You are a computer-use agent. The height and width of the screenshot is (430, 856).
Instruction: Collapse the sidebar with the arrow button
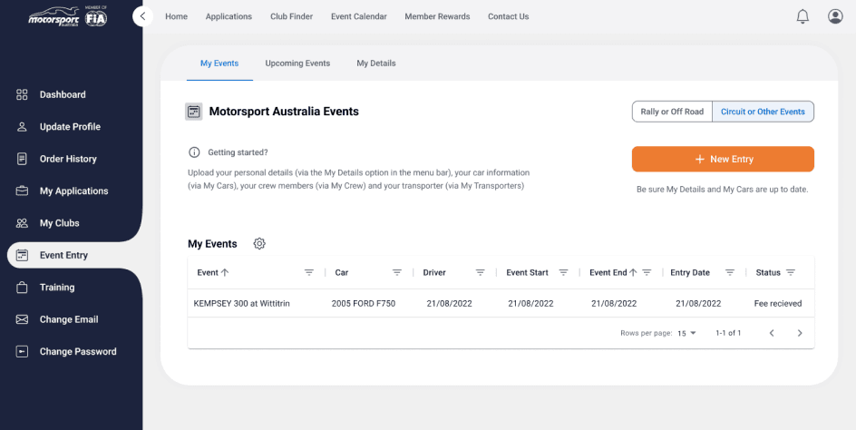(142, 16)
